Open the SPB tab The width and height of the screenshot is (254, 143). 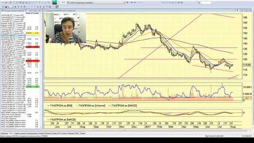pyautogui.click(x=77, y=133)
